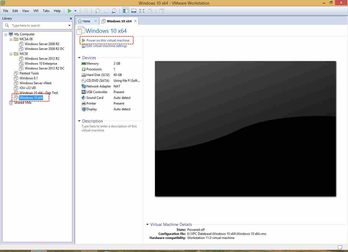Open Sound Card settings
Screen dimensions: 348x252
95,98
